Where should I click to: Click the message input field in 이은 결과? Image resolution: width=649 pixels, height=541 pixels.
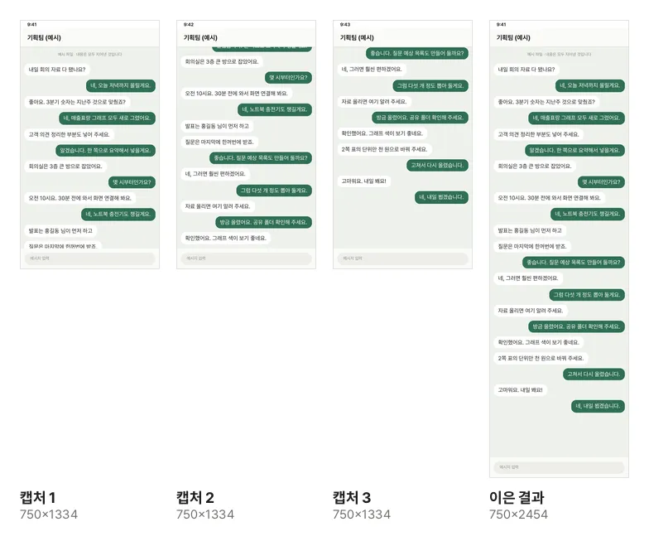(560, 467)
